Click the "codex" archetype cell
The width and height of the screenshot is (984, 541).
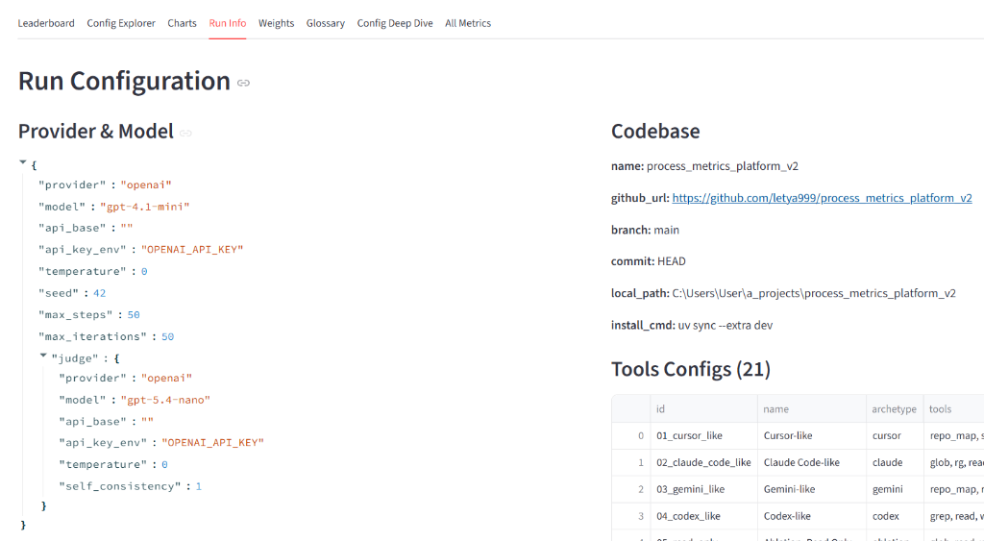[895, 516]
